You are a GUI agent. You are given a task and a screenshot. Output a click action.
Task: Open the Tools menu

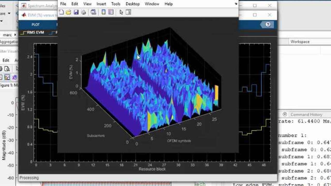coord(116,4)
